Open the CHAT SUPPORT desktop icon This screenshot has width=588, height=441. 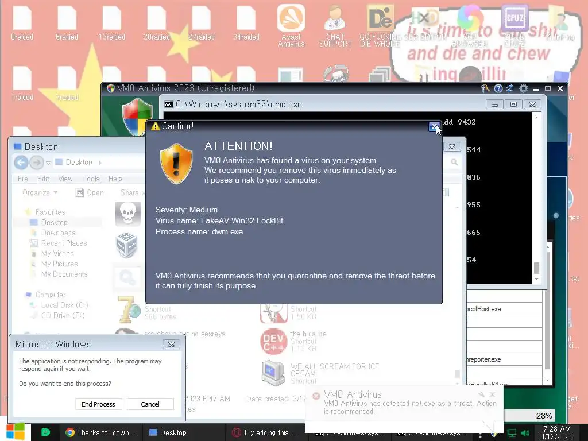coord(335,25)
